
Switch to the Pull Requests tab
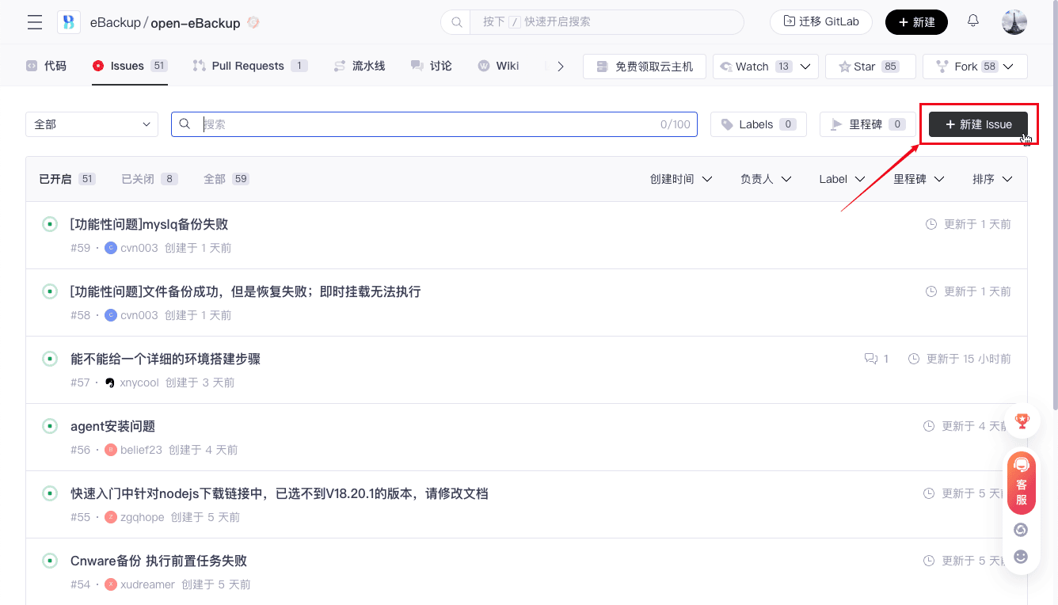249,66
